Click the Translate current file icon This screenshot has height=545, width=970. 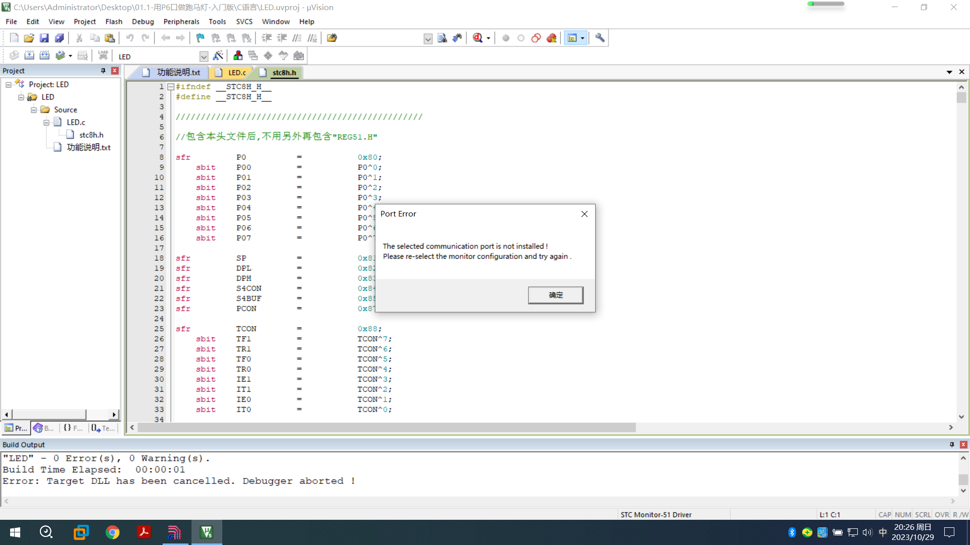14,56
